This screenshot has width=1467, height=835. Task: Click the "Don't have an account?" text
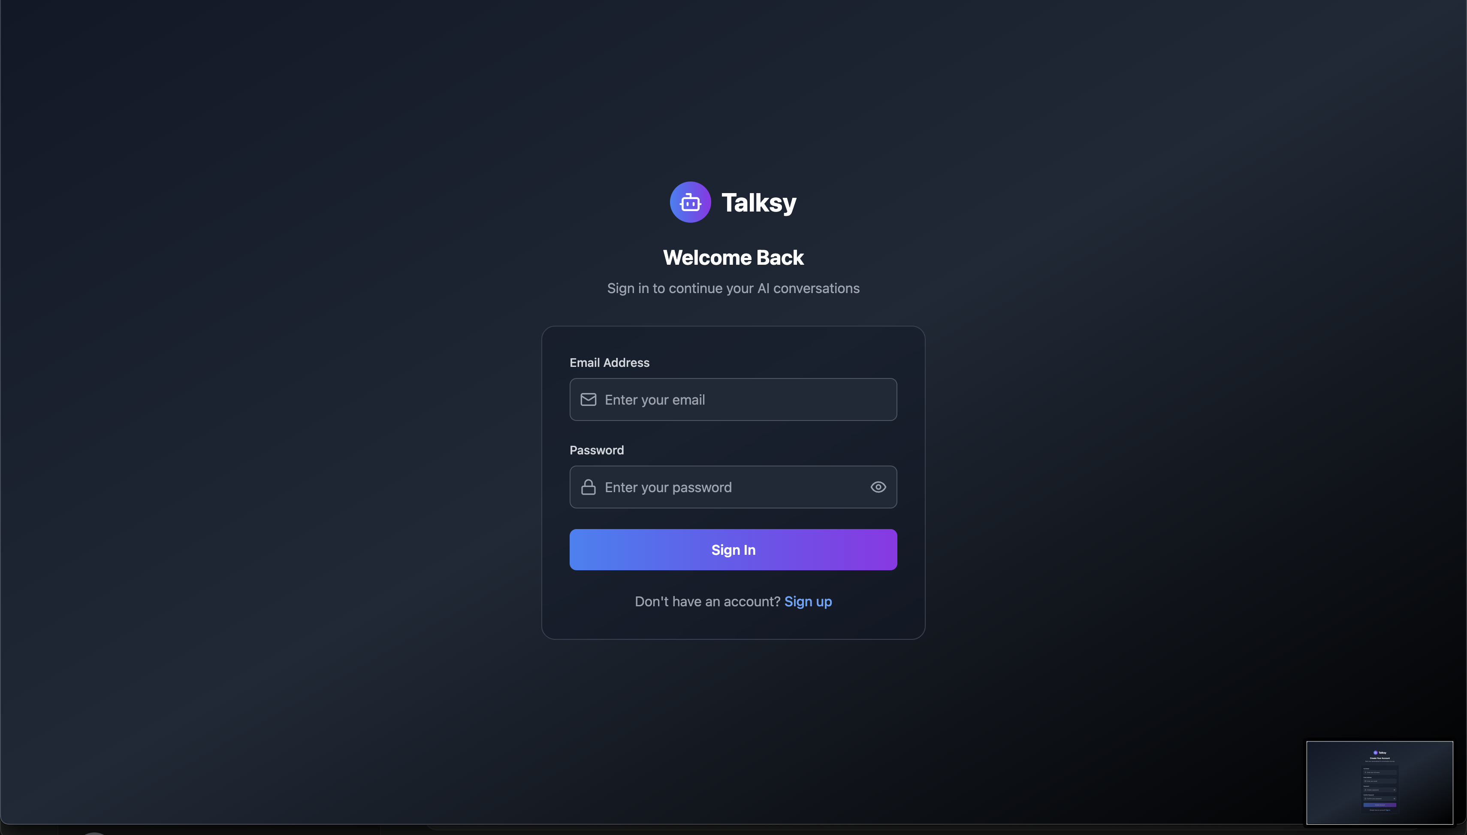pos(707,602)
